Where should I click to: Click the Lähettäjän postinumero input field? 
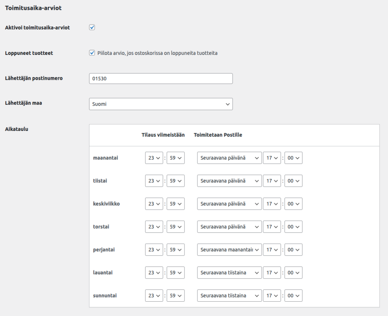click(161, 79)
